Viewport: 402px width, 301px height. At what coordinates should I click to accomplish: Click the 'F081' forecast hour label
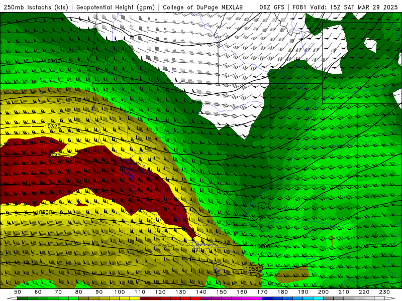[299, 7]
